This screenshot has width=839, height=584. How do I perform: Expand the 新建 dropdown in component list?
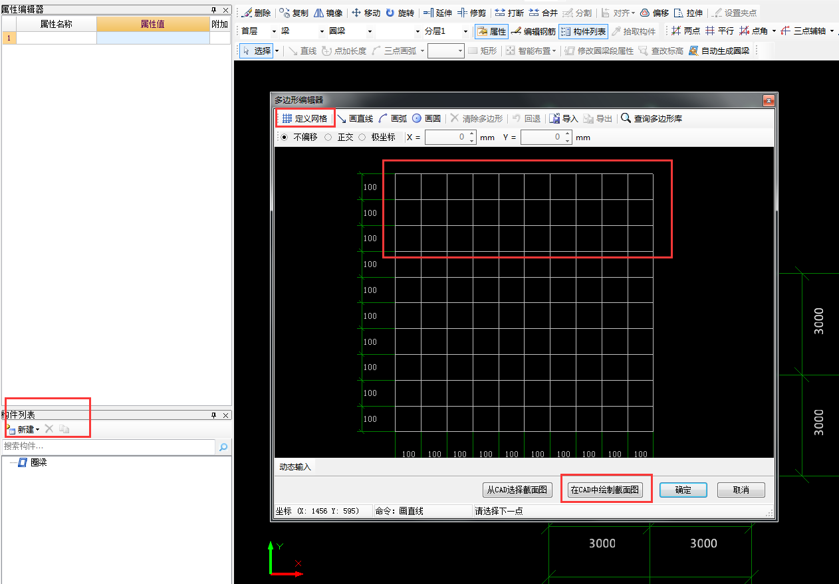click(x=37, y=430)
